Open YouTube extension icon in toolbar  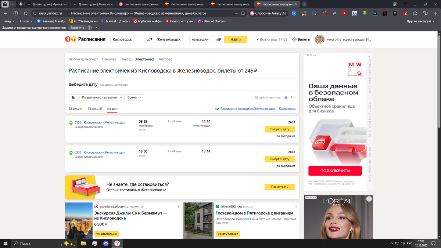pyautogui.click(x=344, y=13)
